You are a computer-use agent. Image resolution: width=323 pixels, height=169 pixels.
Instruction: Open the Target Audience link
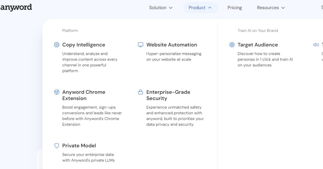(258, 45)
